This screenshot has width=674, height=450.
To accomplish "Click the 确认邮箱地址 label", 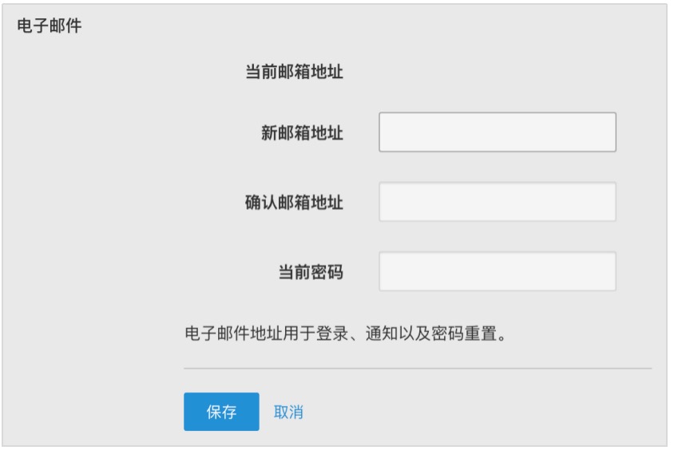I will click(294, 202).
